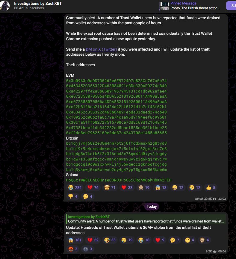Copy the Solana theft address

click(x=119, y=180)
